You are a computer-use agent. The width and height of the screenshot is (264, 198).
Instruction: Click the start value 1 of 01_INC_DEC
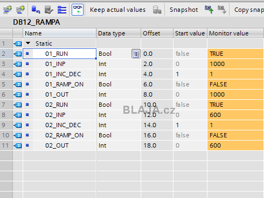point(190,74)
